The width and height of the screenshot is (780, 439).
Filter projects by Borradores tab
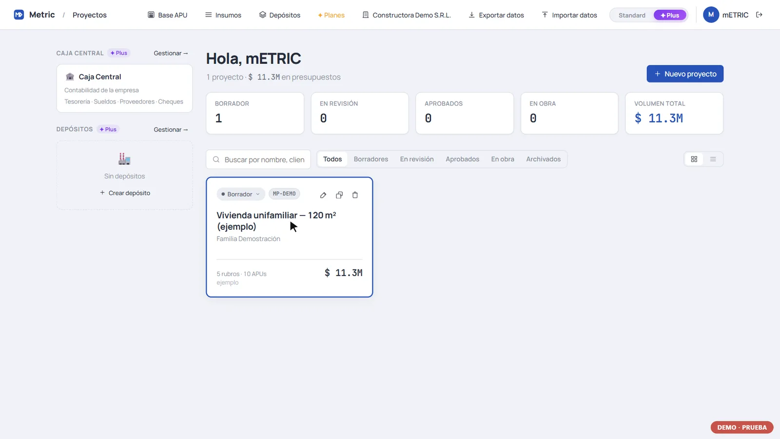(x=371, y=159)
